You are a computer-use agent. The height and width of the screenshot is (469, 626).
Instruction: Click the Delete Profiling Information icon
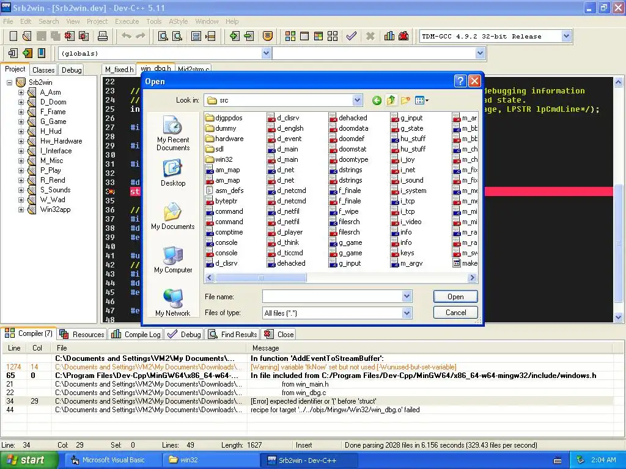[x=403, y=36]
